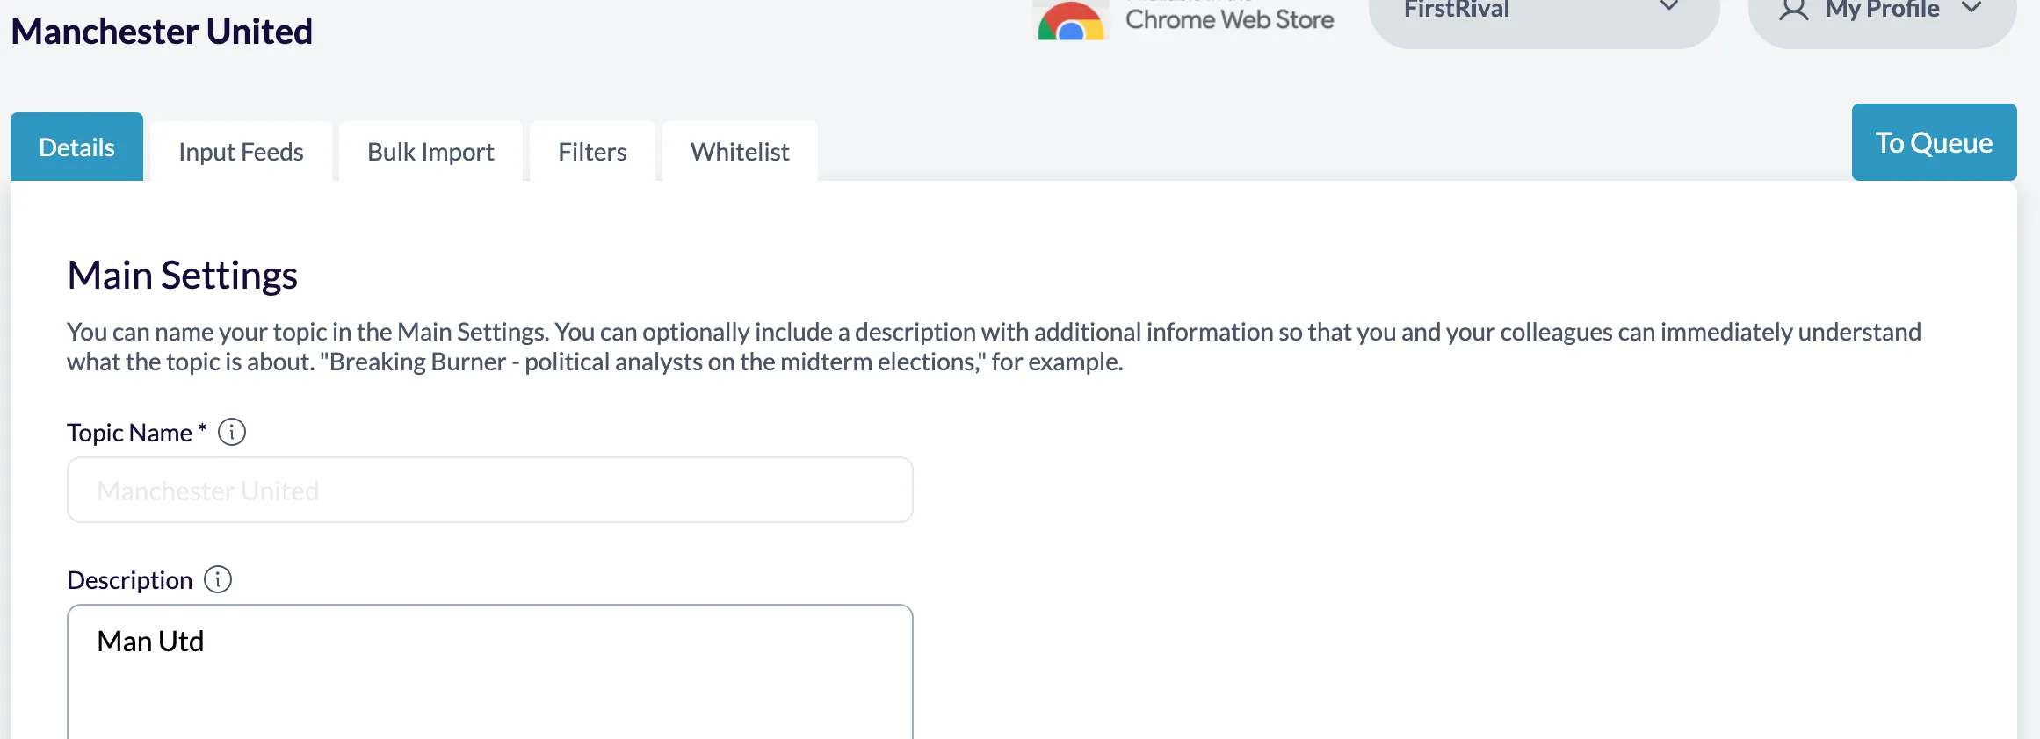Click the Topic Name info icon
This screenshot has width=2040, height=739.
coord(232,432)
